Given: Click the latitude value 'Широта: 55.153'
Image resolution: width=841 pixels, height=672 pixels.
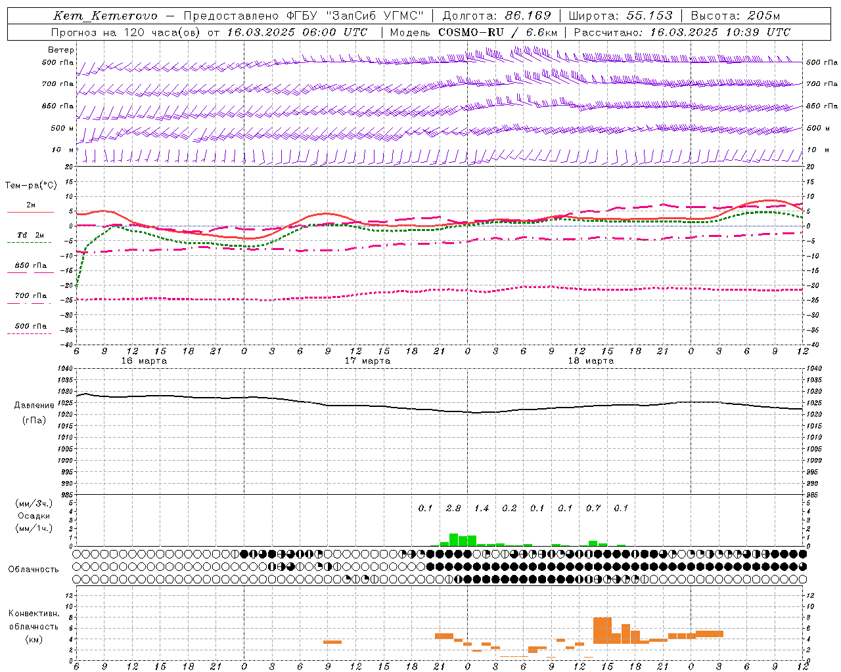Looking at the screenshot, I should coord(621,16).
